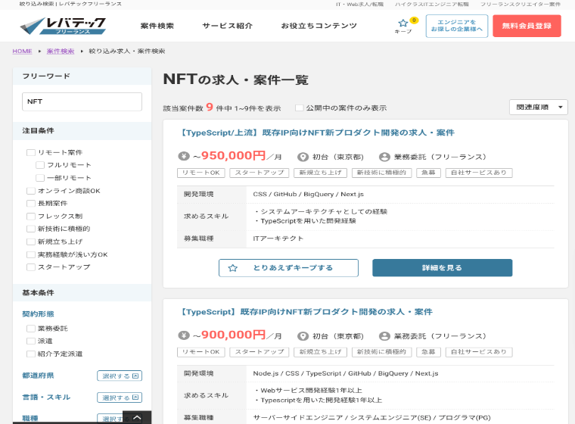The image size is (575, 424).
Task: Click エンジニアをお探しの企業様へ button
Action: [456, 26]
